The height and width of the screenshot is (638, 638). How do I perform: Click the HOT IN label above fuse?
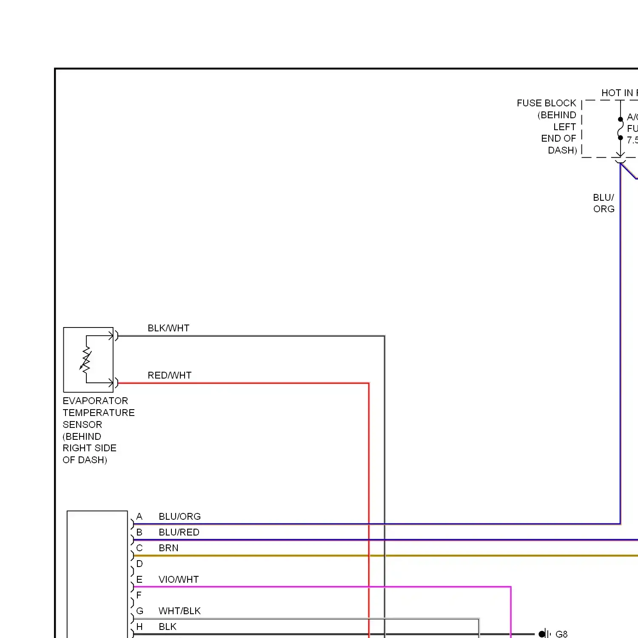click(x=619, y=93)
